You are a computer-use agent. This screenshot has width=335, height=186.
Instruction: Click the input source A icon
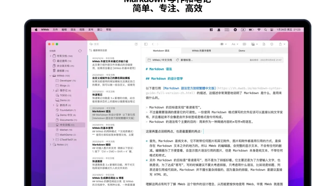(243, 30)
